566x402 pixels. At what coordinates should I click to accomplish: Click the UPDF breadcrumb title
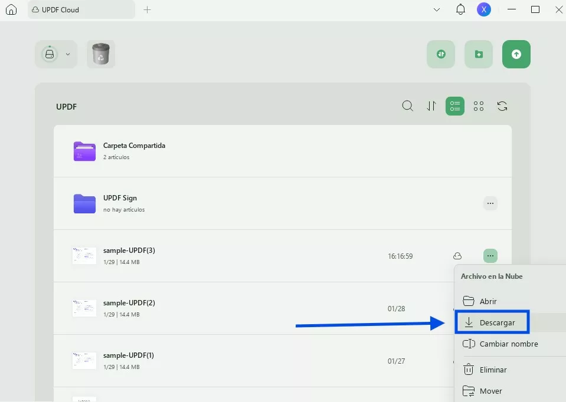[67, 107]
